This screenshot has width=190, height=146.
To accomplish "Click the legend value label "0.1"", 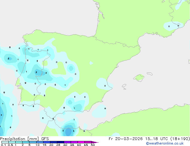I will pyautogui.click(x=3, y=145).
